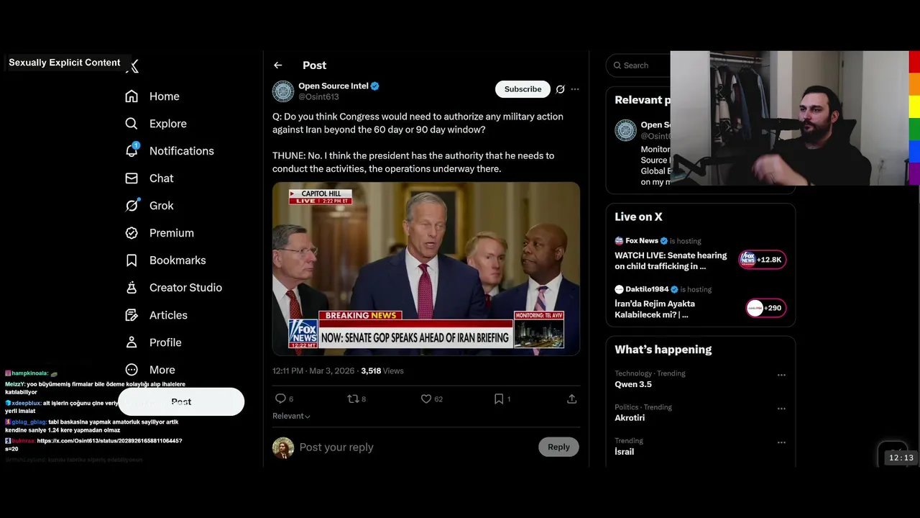Go back with the arrow icon
The width and height of the screenshot is (920, 518).
(x=278, y=65)
